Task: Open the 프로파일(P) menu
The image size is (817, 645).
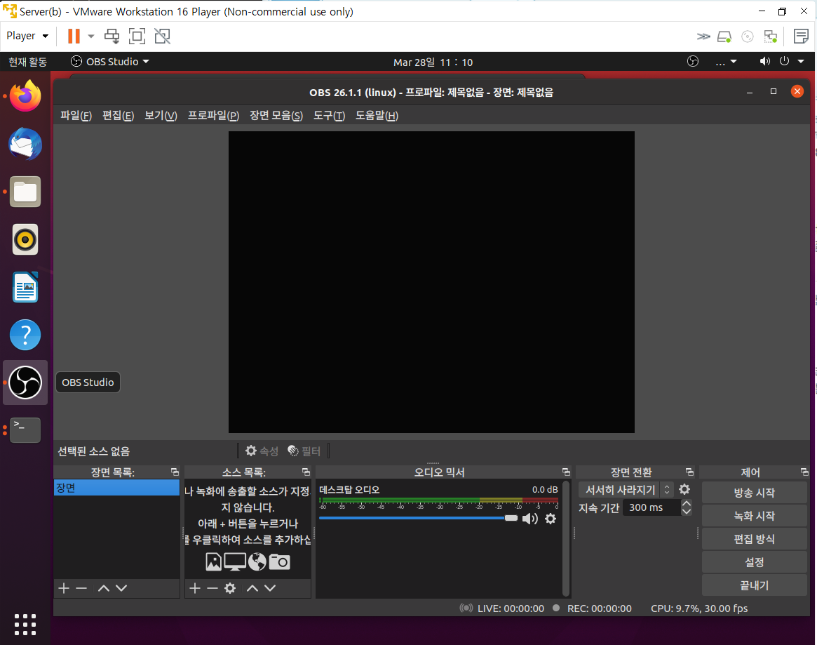Action: point(214,115)
